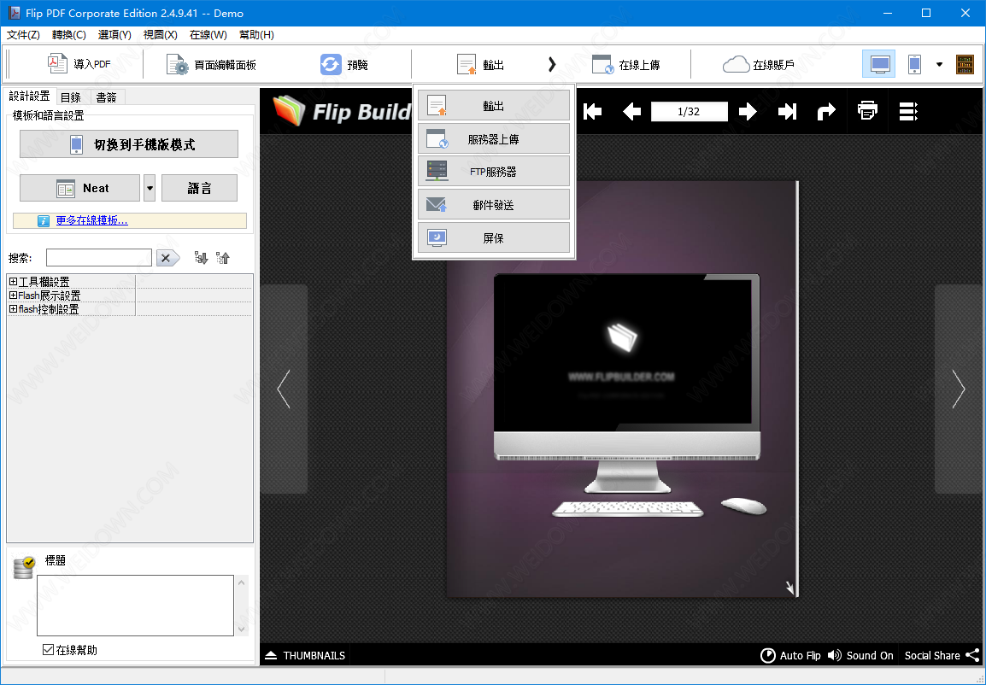This screenshot has height=685, width=986.
Task: Click Social Share
Action: tap(942, 655)
